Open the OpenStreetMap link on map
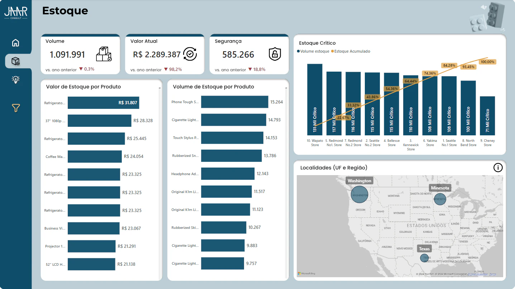515x289 pixels. point(478,274)
